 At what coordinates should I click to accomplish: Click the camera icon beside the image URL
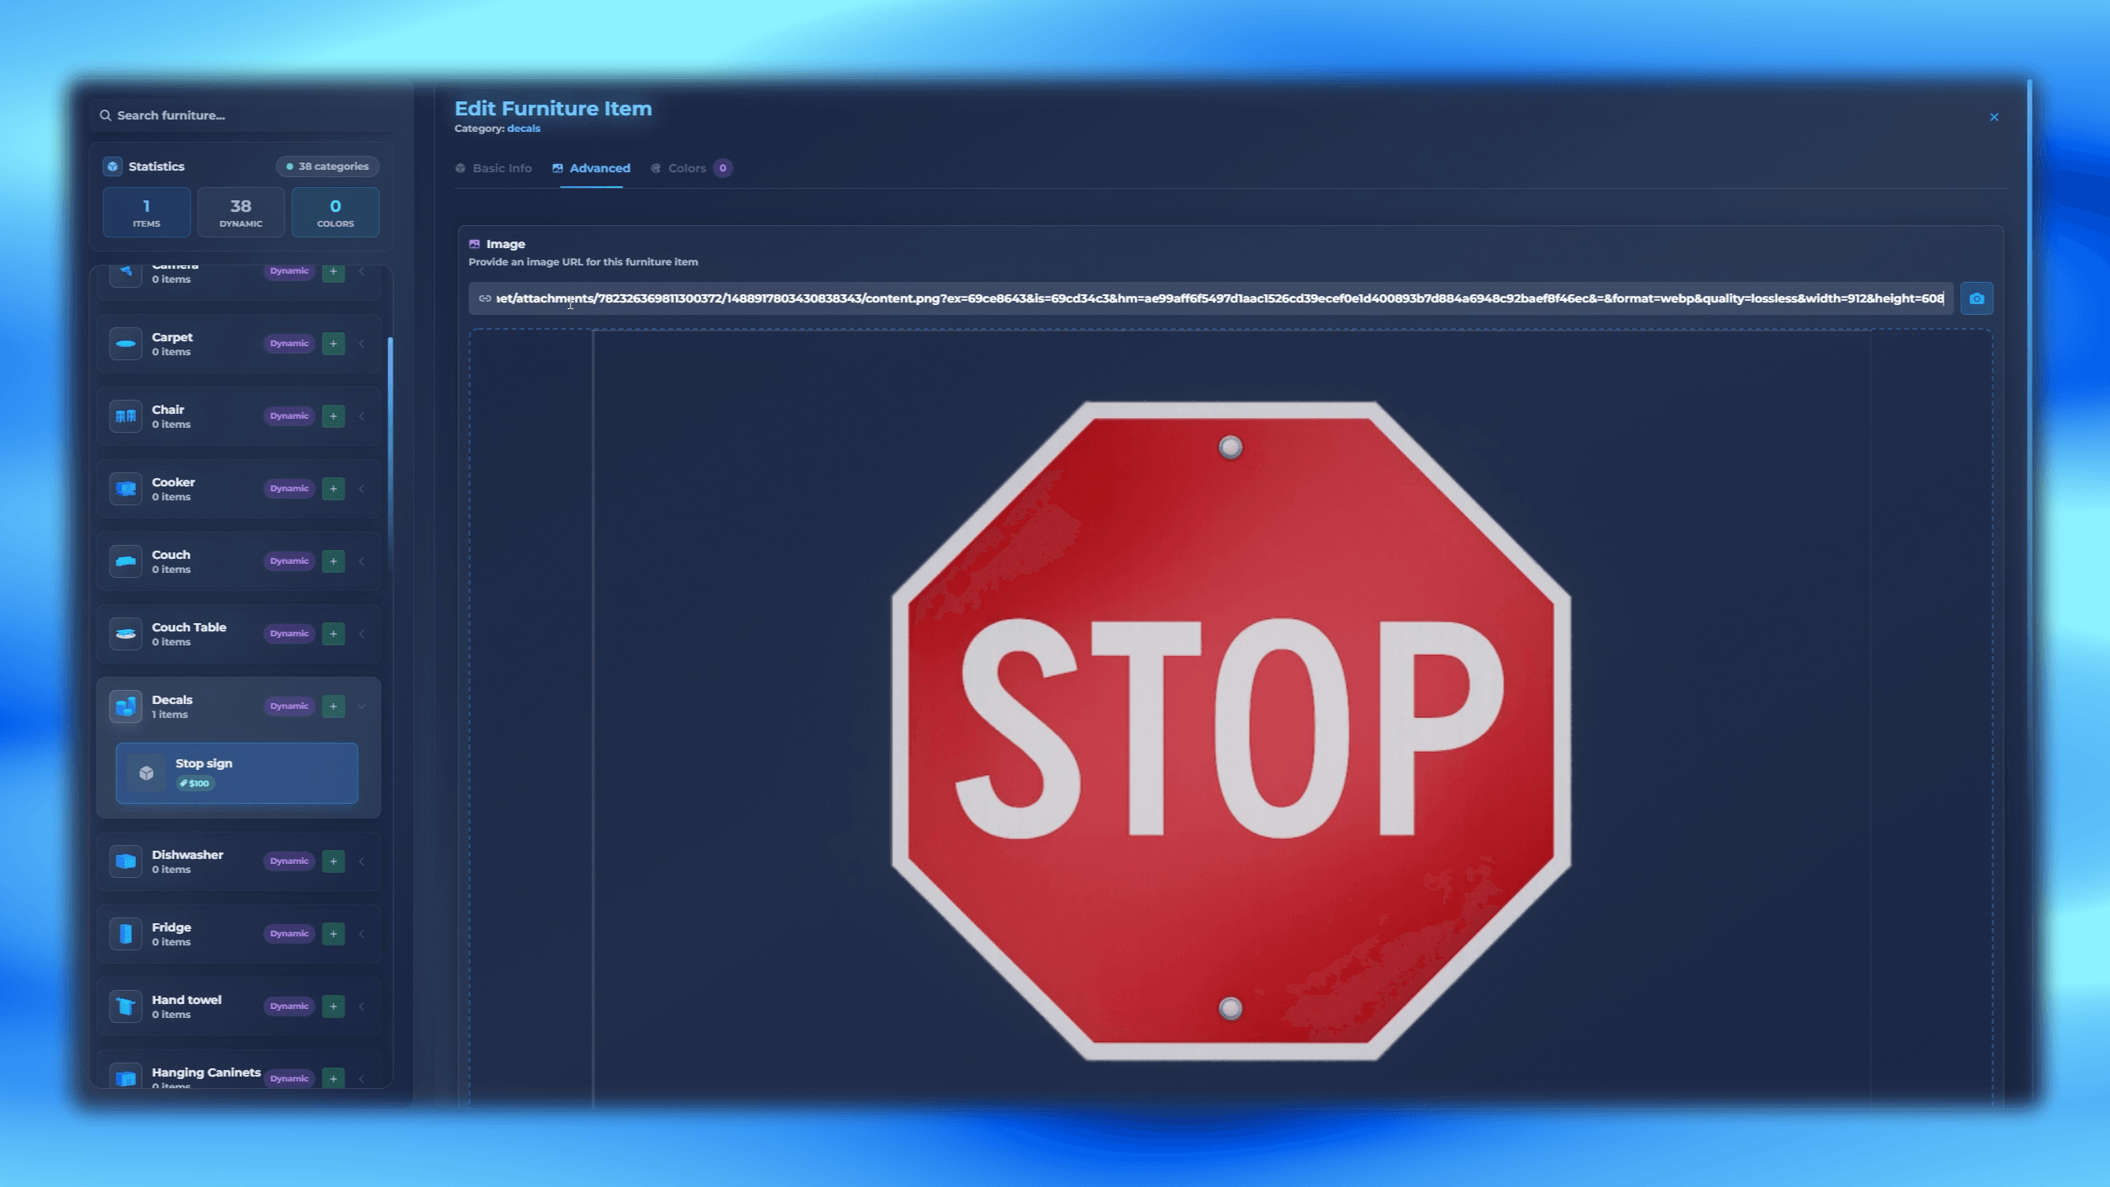1976,298
